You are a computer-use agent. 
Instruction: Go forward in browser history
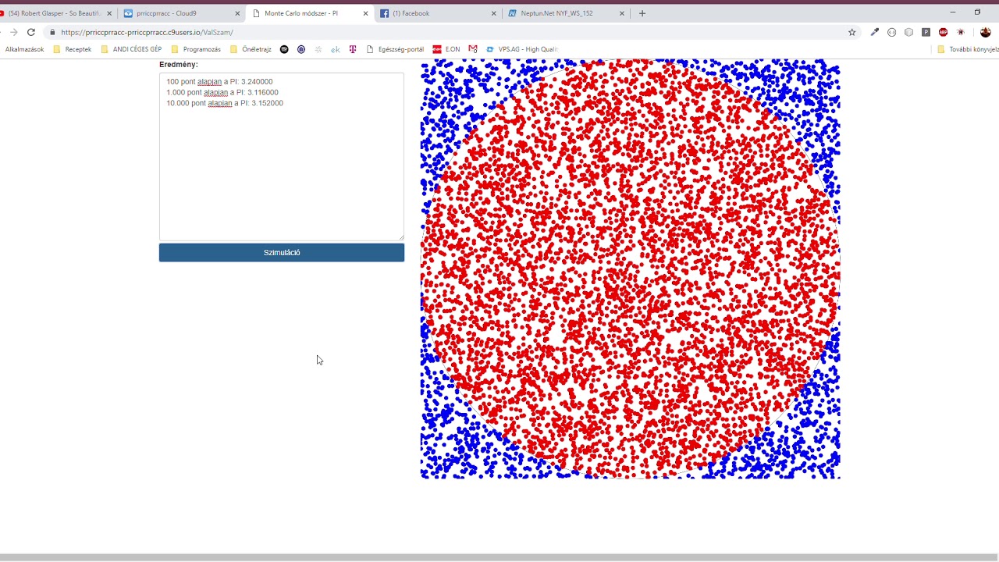[x=13, y=32]
